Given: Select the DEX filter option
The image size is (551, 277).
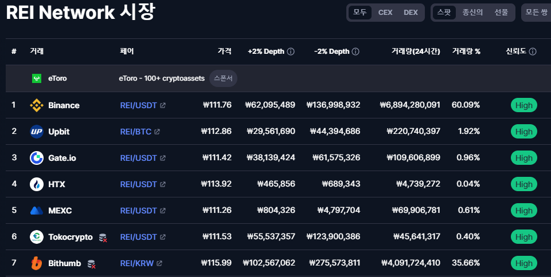Looking at the screenshot, I should 411,13.
